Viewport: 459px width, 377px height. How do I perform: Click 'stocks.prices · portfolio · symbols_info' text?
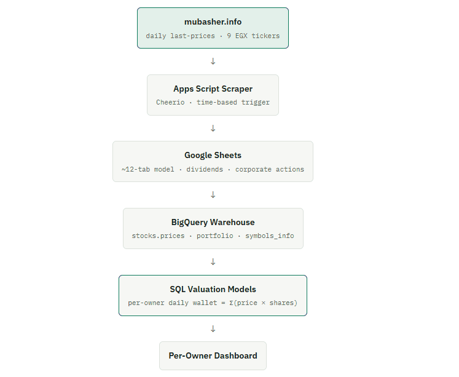(x=213, y=236)
